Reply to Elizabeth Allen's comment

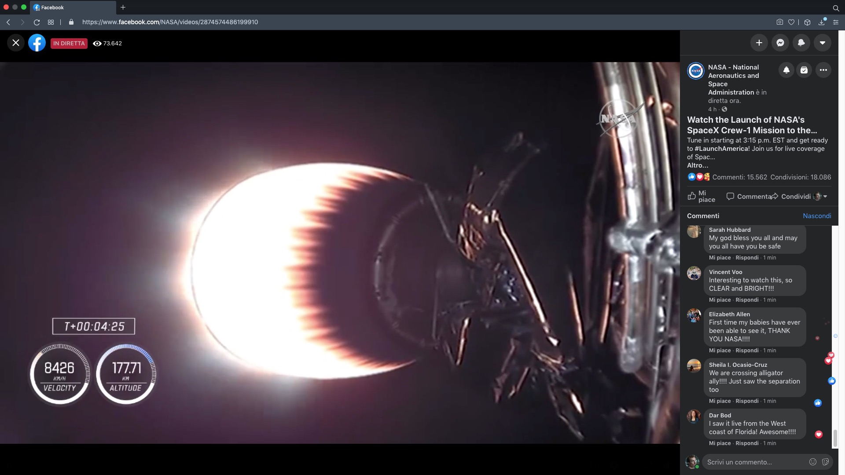point(747,351)
